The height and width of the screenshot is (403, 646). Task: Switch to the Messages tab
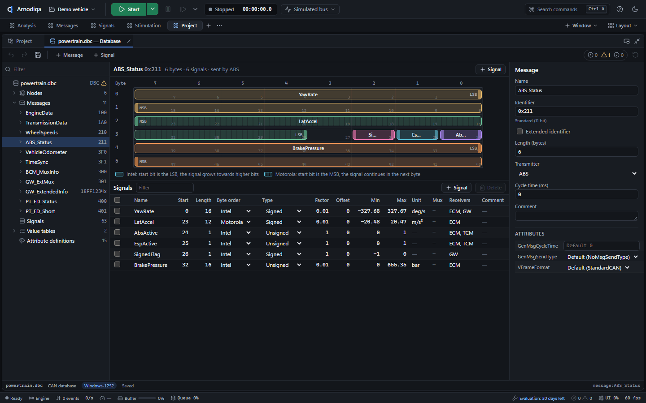click(63, 26)
